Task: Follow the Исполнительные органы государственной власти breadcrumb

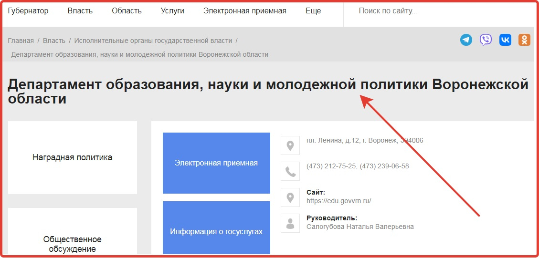Action: (153, 41)
